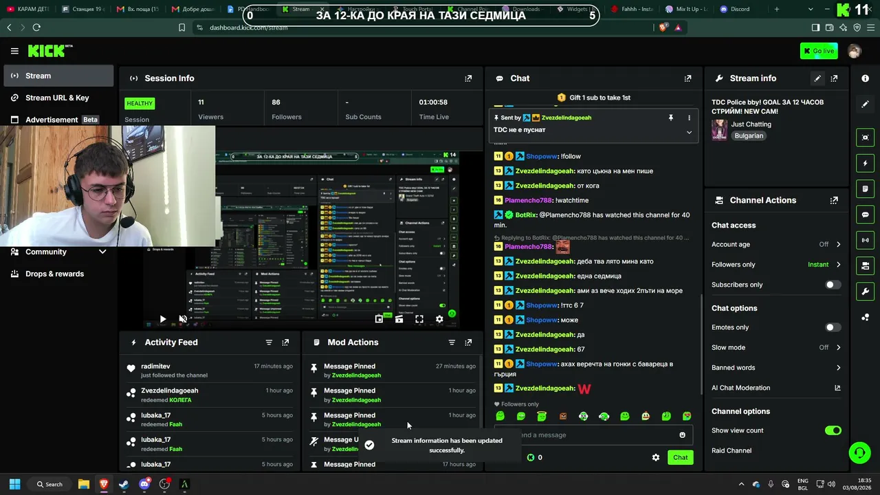Screen dimensions: 880x495
Task: Toggle the Stream info wrench widget in the right sidebar
Action: [865, 291]
